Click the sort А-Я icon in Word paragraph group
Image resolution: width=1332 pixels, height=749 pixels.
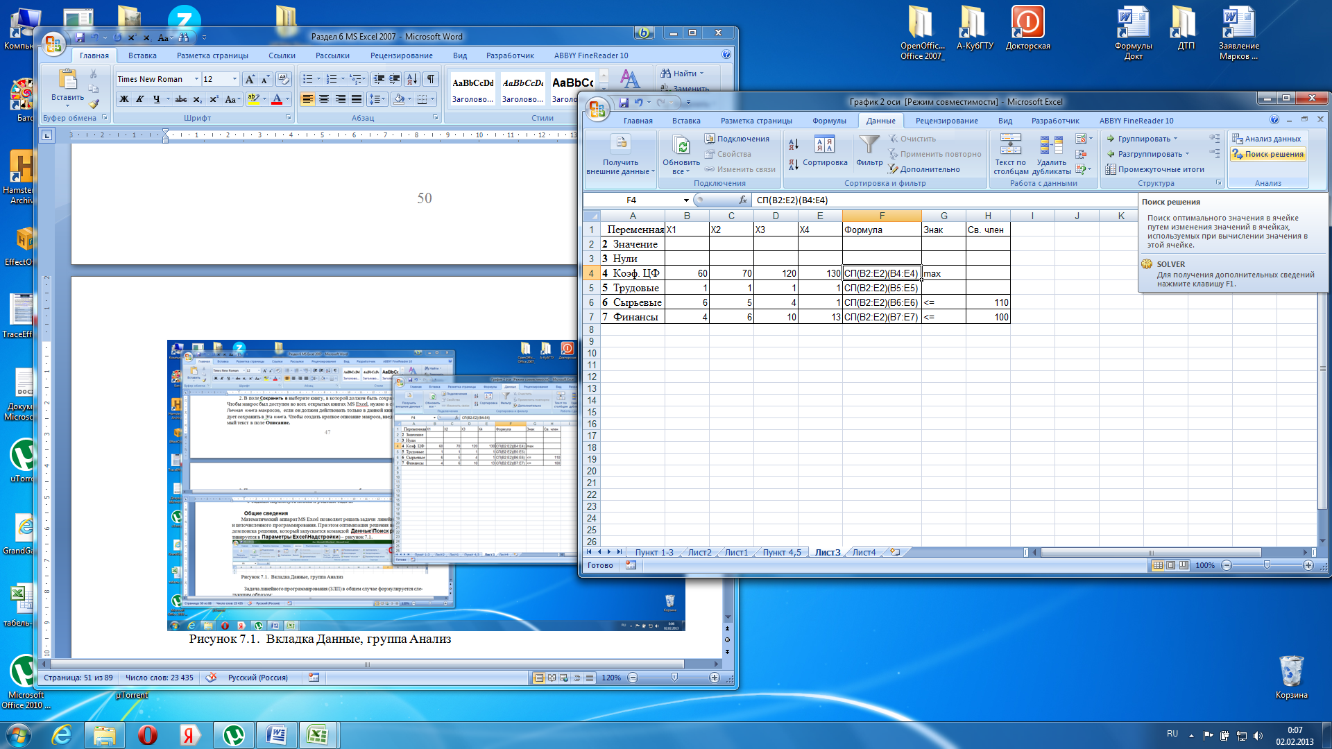pos(412,79)
